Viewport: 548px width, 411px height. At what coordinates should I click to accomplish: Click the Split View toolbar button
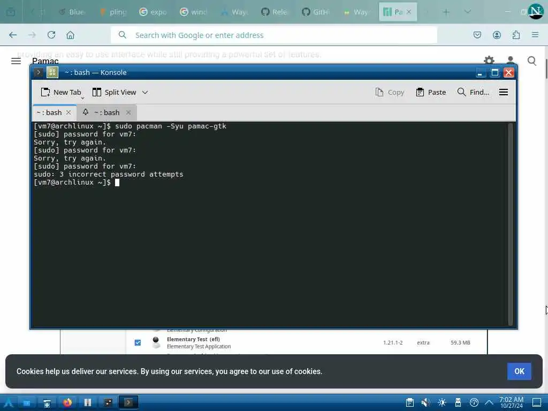pos(115,92)
